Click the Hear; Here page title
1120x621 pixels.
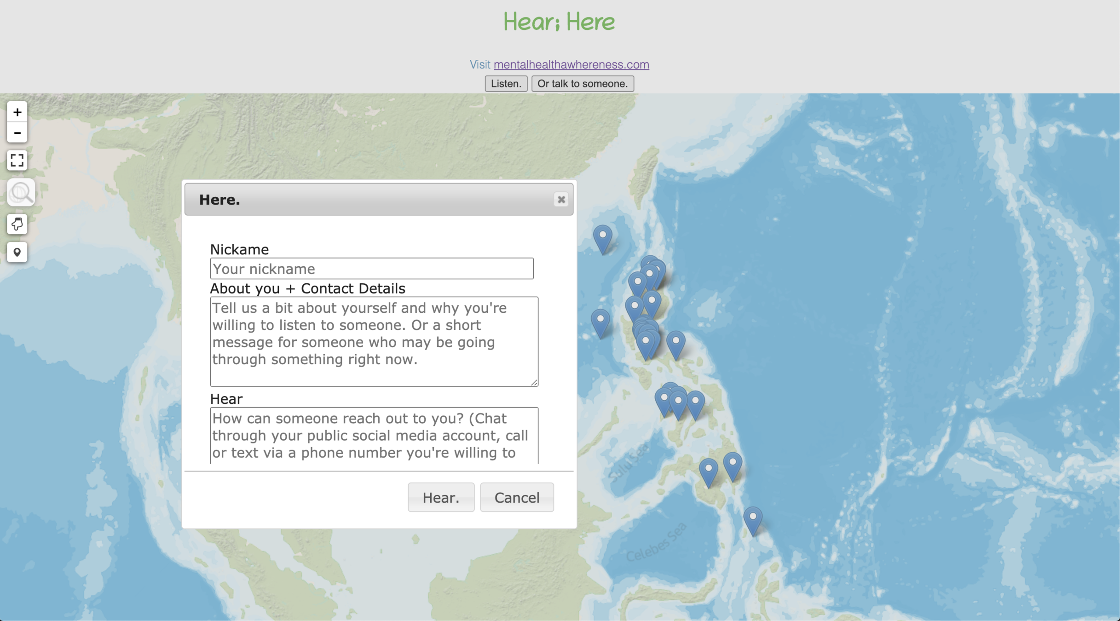pos(559,22)
